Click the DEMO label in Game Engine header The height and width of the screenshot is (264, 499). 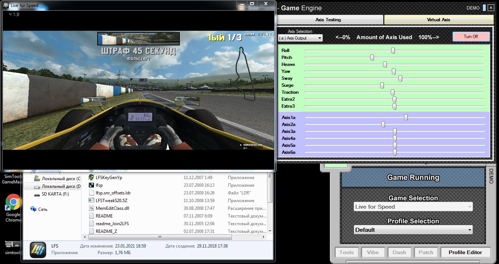(473, 8)
